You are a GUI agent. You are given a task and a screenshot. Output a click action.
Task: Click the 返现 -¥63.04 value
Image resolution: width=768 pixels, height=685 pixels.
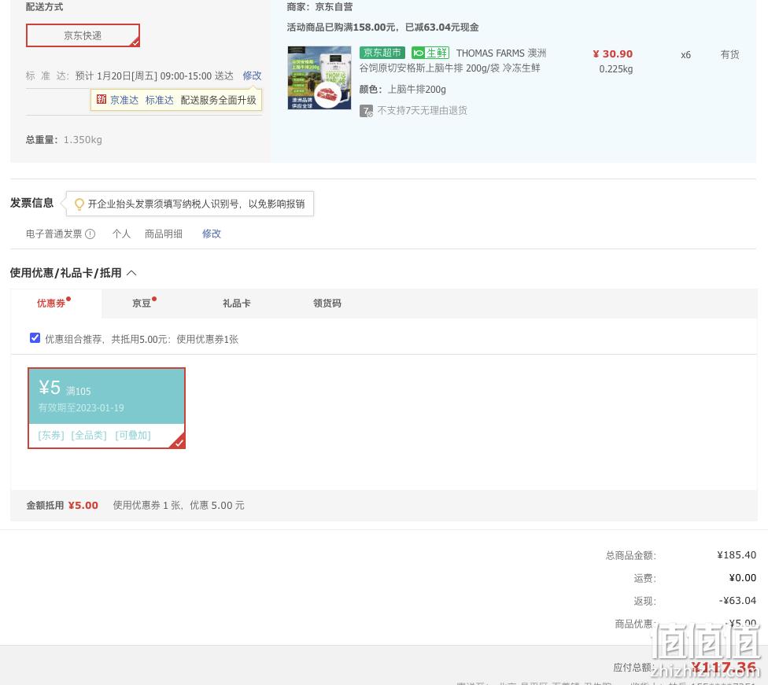[x=737, y=600]
